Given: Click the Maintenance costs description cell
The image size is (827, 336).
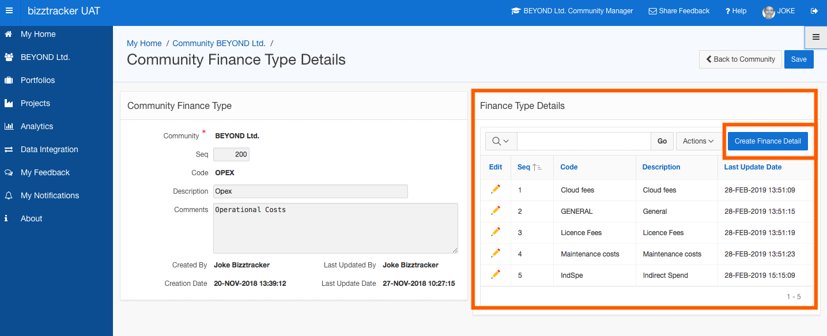Looking at the screenshot, I should click(672, 254).
